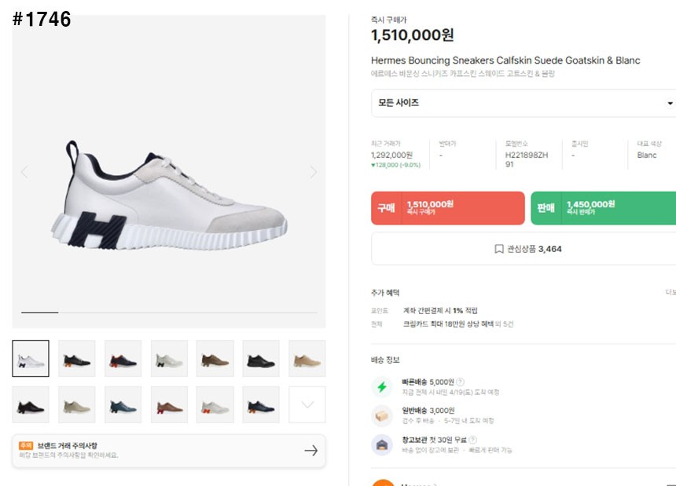Select the white sneaker with orange H thumbnail
Viewport: 676px width, 486px height.
[215, 405]
